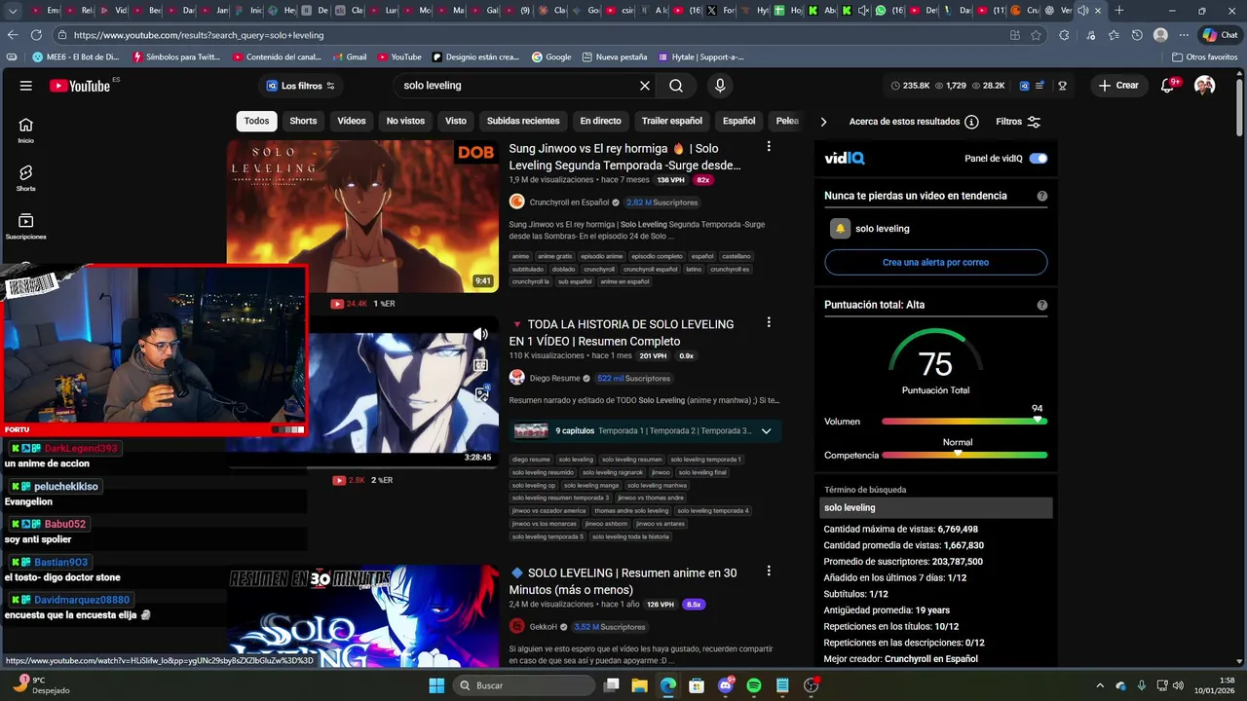Open the SOLO LEVELING Resumen anime title link
The width and height of the screenshot is (1247, 701).
[x=623, y=581]
